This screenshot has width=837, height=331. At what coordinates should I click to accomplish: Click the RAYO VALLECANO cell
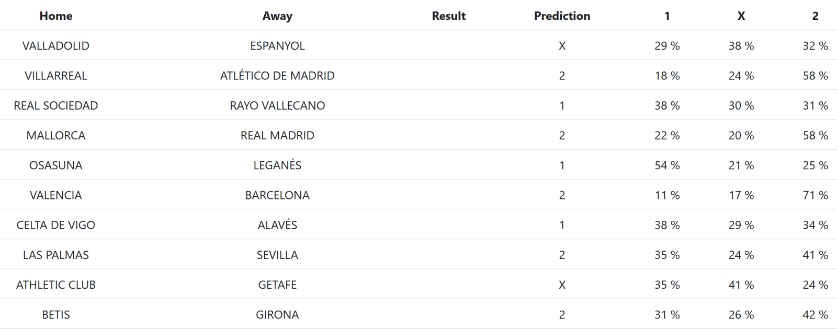pos(277,105)
